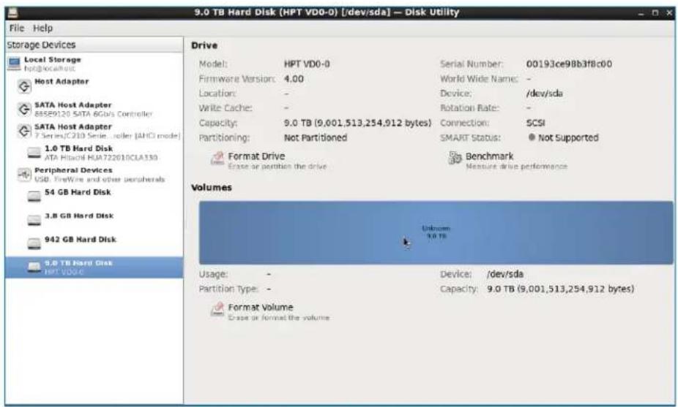Select the 54 GB Hard Disk
678x407 pixels.
tap(94, 197)
